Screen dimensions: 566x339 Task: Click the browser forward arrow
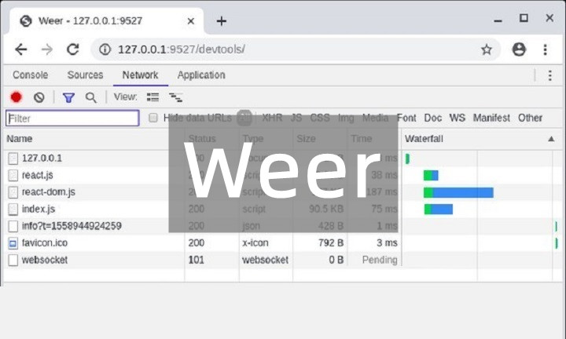[x=47, y=49]
